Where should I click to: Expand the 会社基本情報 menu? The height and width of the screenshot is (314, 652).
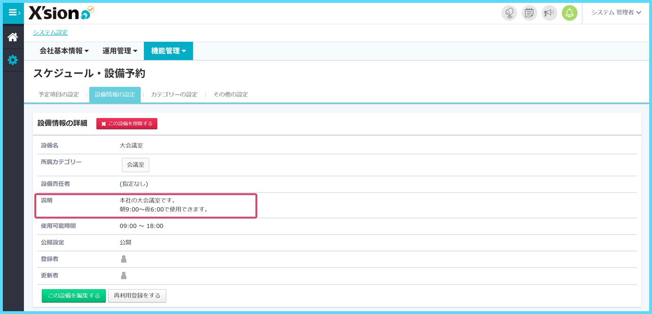[x=64, y=51]
